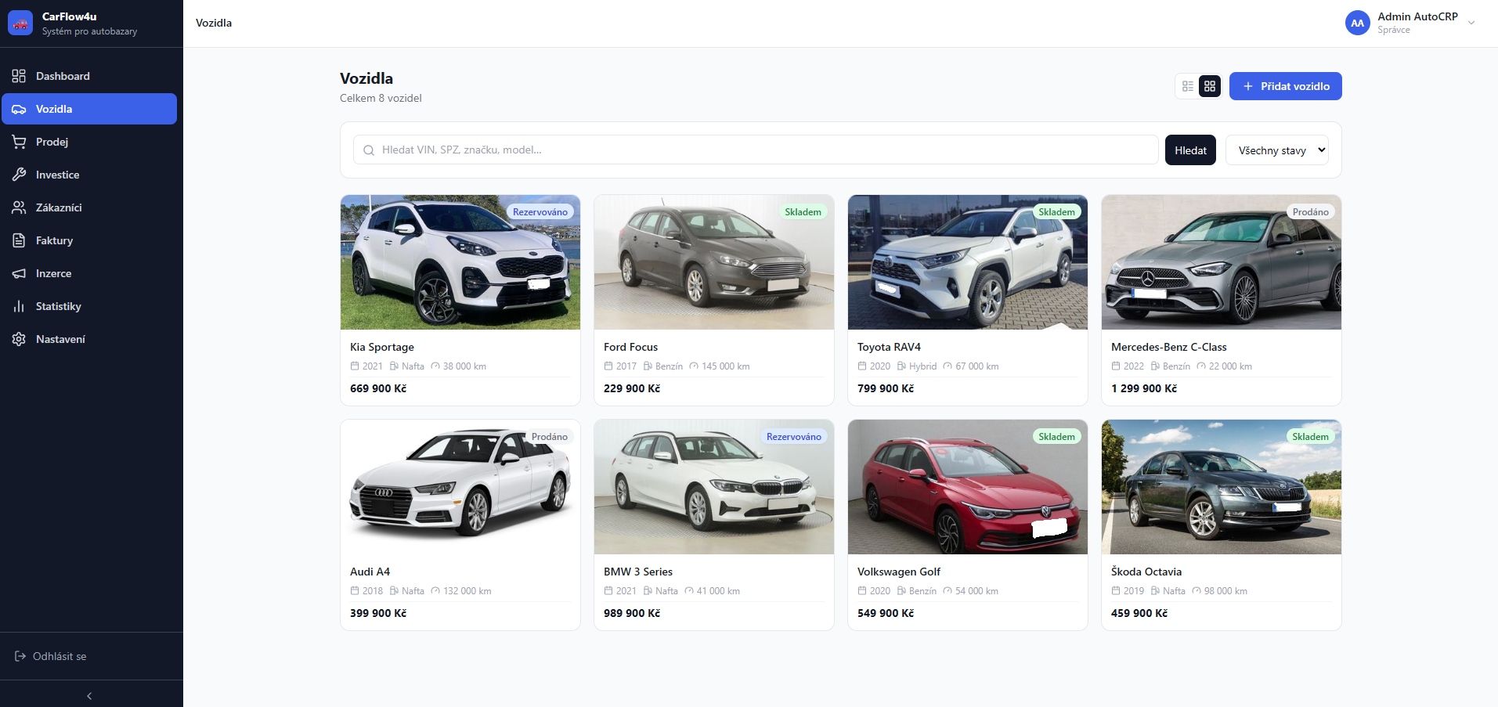1498x707 pixels.
Task: Click Skladem badge on Škoda Octavia
Action: (x=1311, y=437)
